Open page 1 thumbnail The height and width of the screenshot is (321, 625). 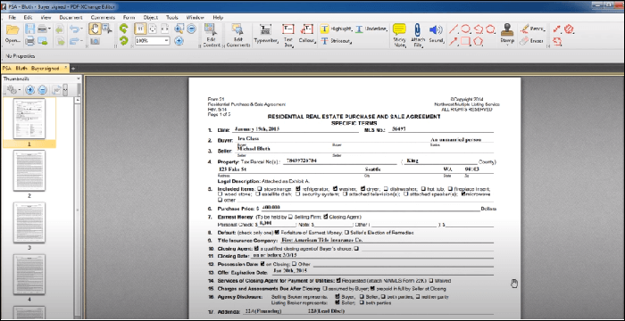29,119
